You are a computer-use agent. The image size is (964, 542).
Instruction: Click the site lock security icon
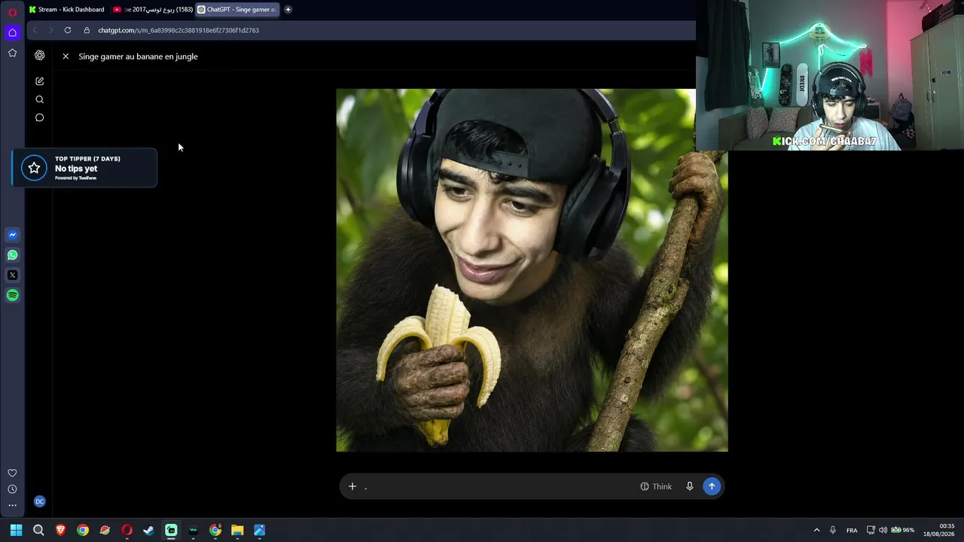[87, 30]
